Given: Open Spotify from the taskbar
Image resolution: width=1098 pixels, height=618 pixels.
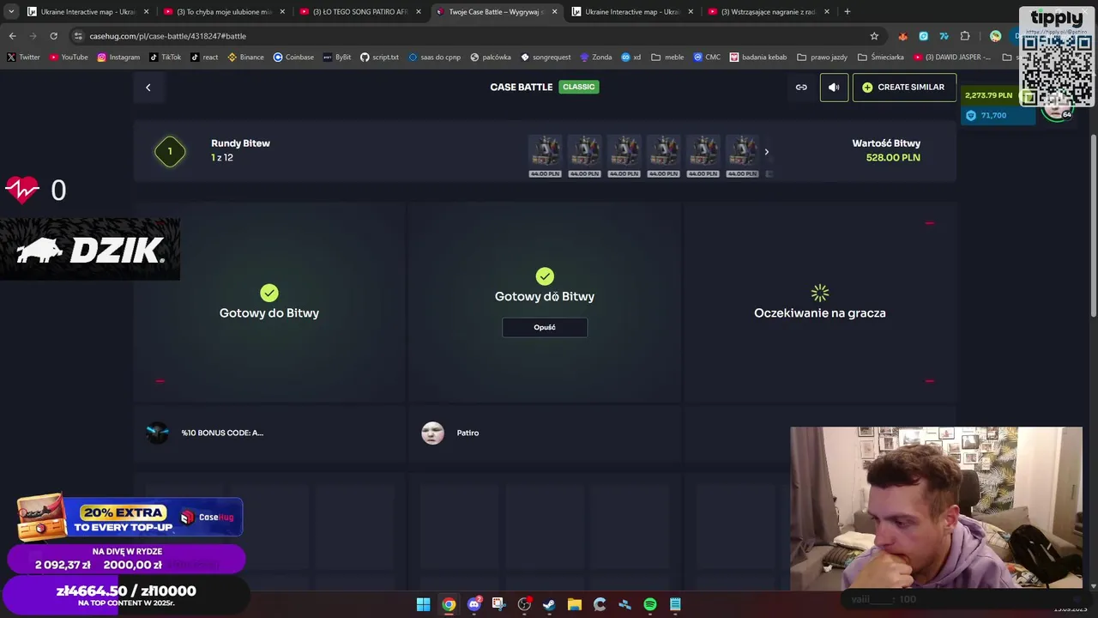Looking at the screenshot, I should pos(650,604).
